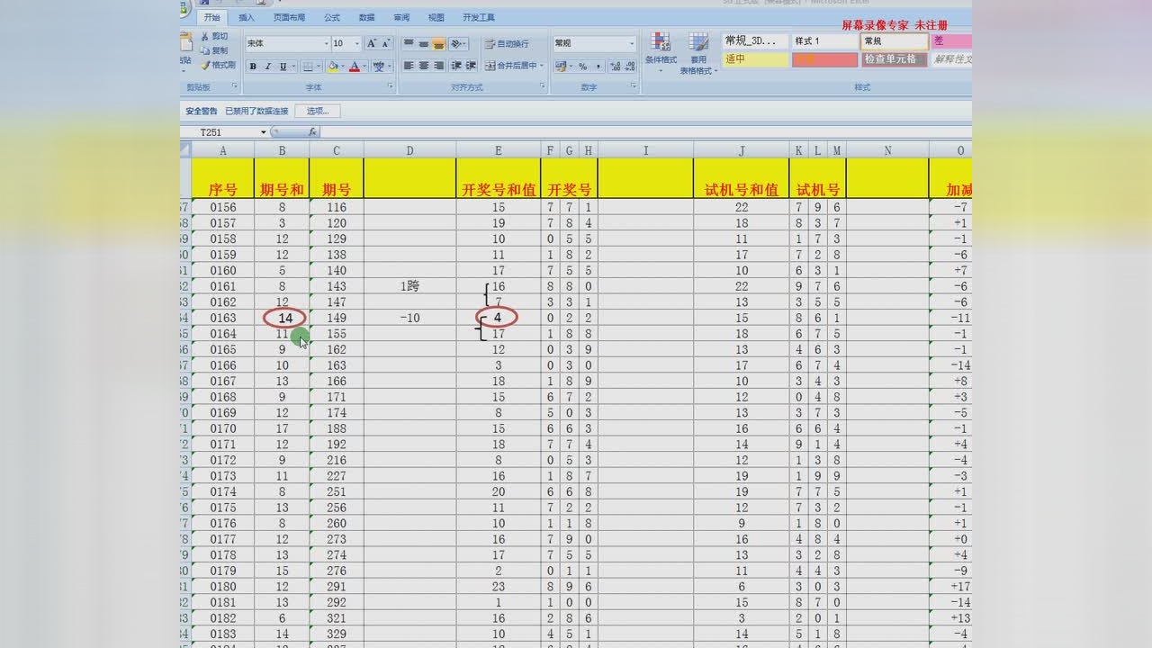Click the insert function fx icon
The image size is (1152, 648).
[x=312, y=131]
